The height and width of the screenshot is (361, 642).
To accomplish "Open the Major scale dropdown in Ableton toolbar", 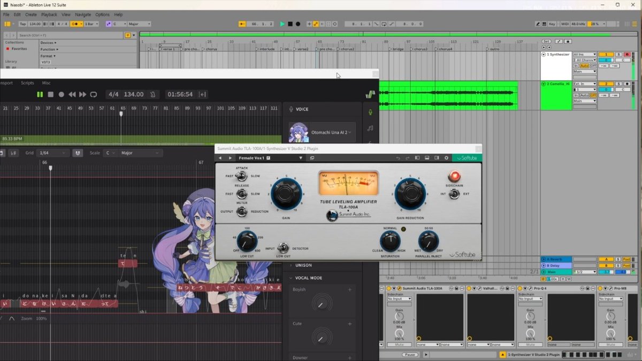I will pos(138,24).
